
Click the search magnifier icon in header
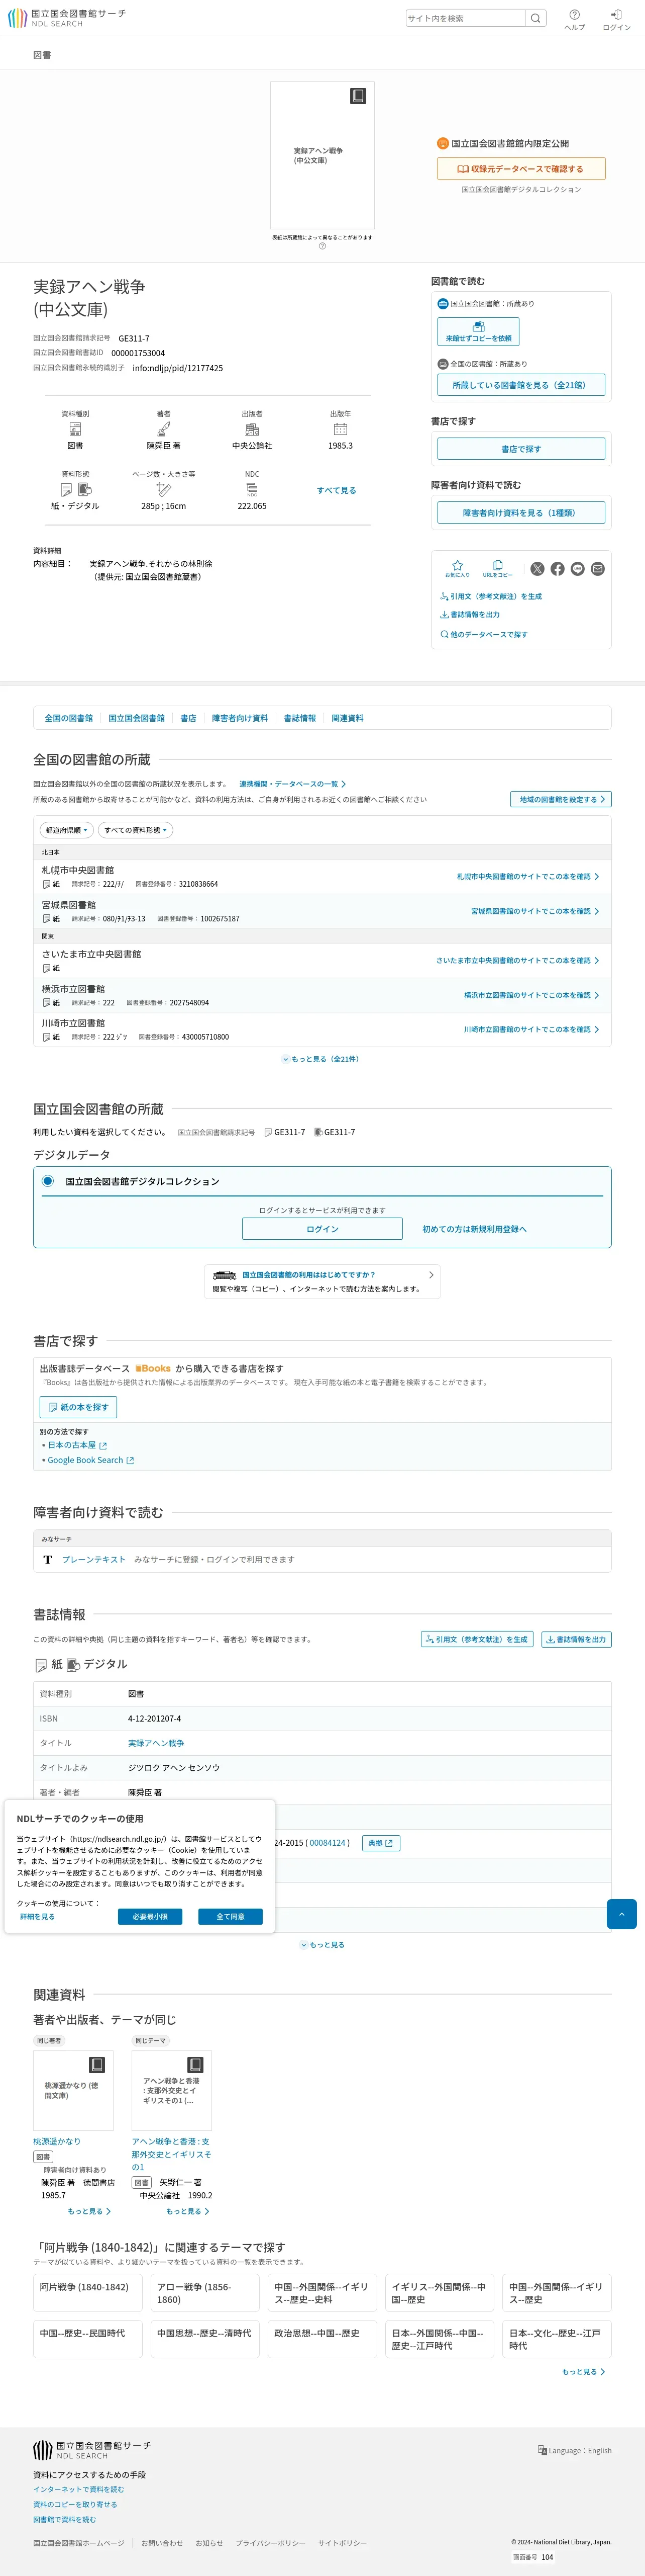coord(535,18)
